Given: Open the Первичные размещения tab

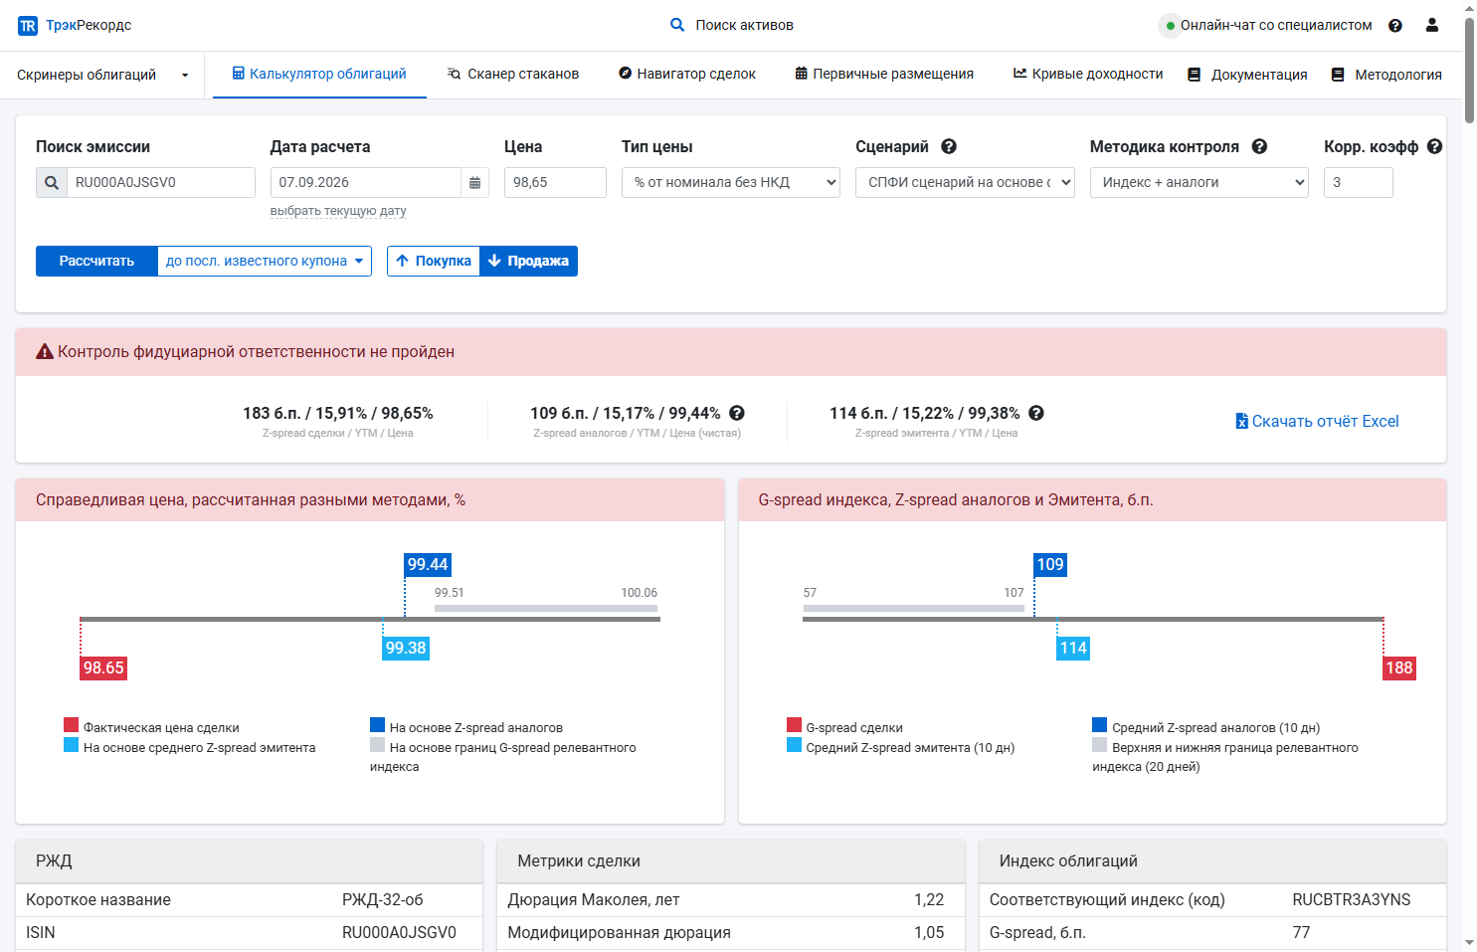Looking at the screenshot, I should [x=884, y=74].
